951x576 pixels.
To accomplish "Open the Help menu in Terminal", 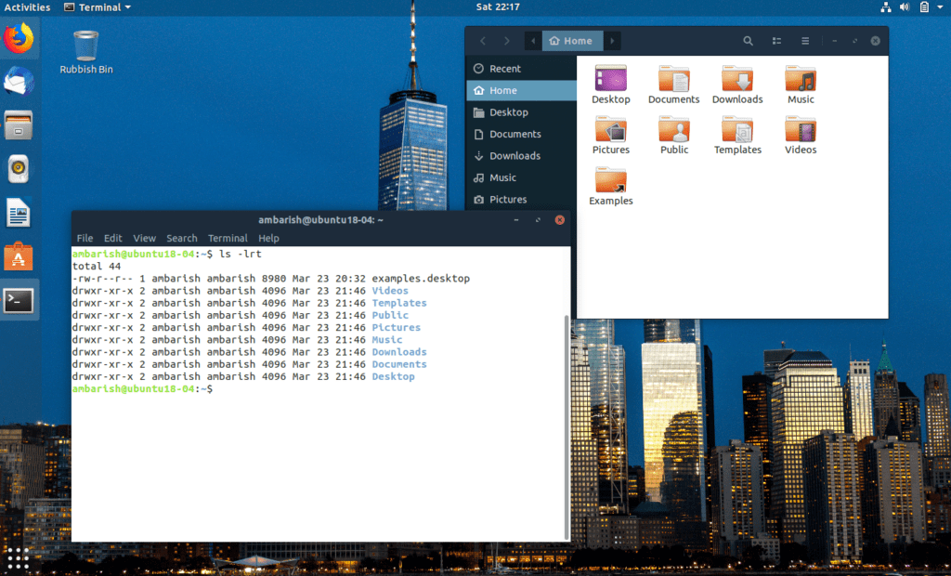I will (x=268, y=238).
